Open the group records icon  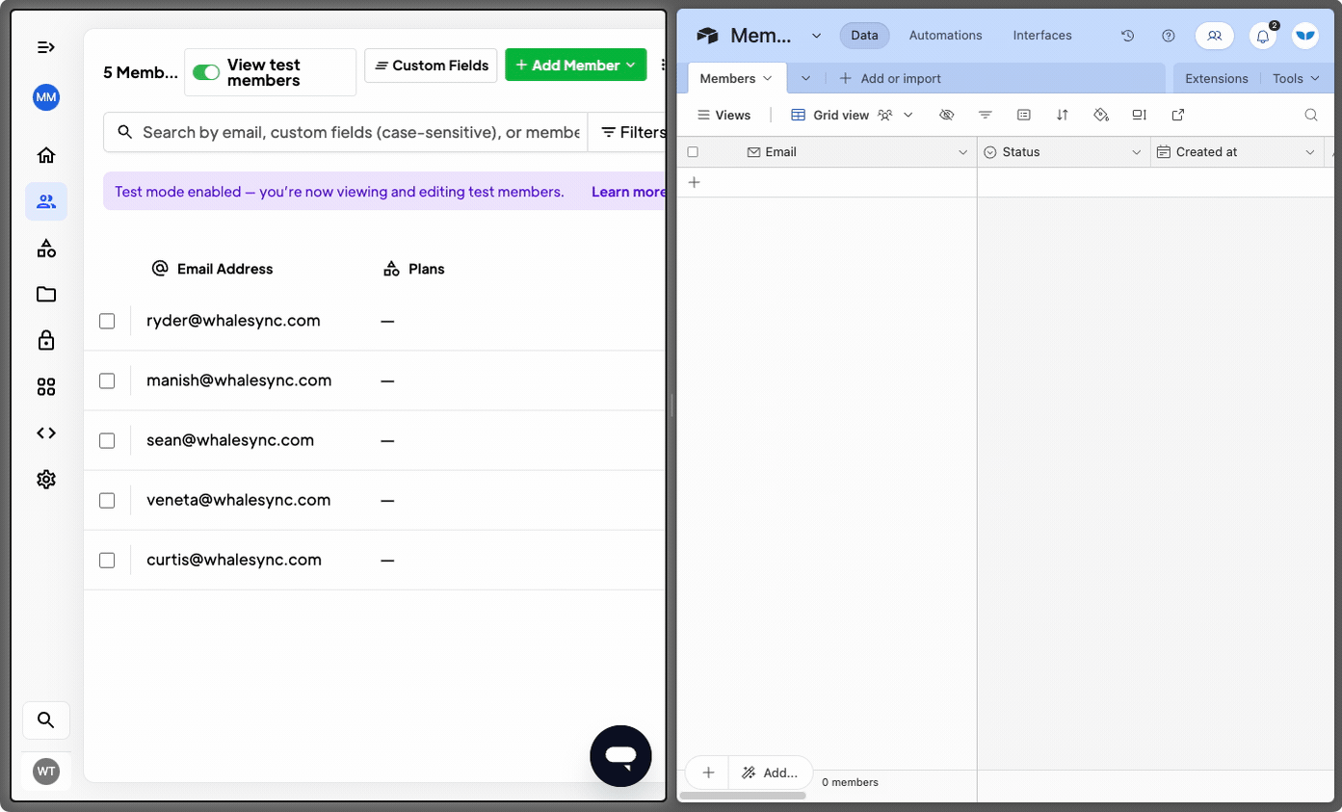point(1023,115)
